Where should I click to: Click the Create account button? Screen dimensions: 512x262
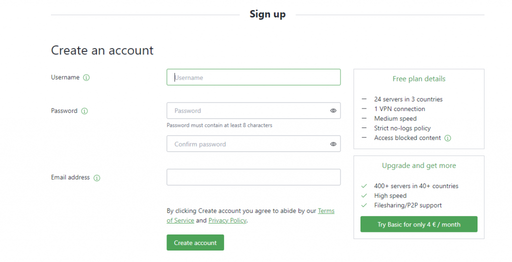point(195,242)
